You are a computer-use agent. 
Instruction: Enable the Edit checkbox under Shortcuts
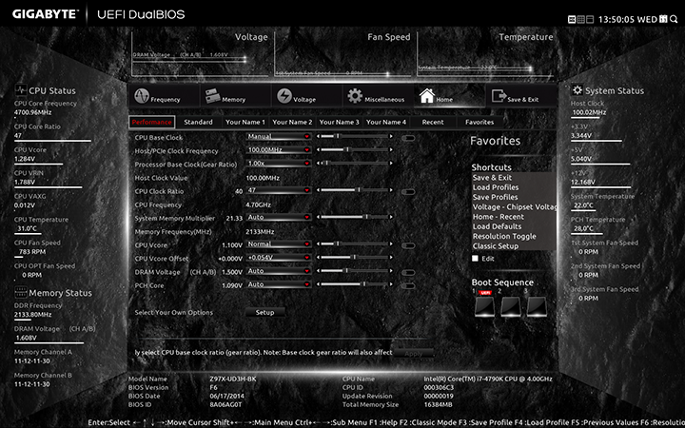pyautogui.click(x=476, y=259)
